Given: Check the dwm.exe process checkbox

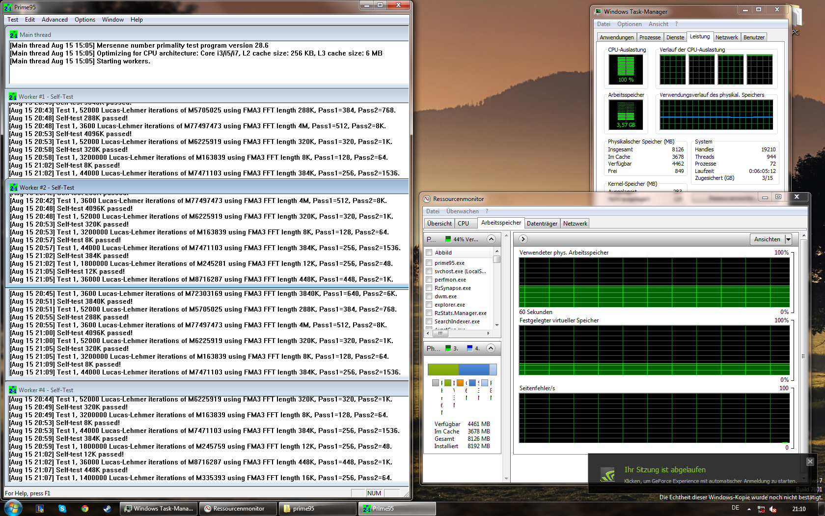Looking at the screenshot, I should [x=429, y=296].
